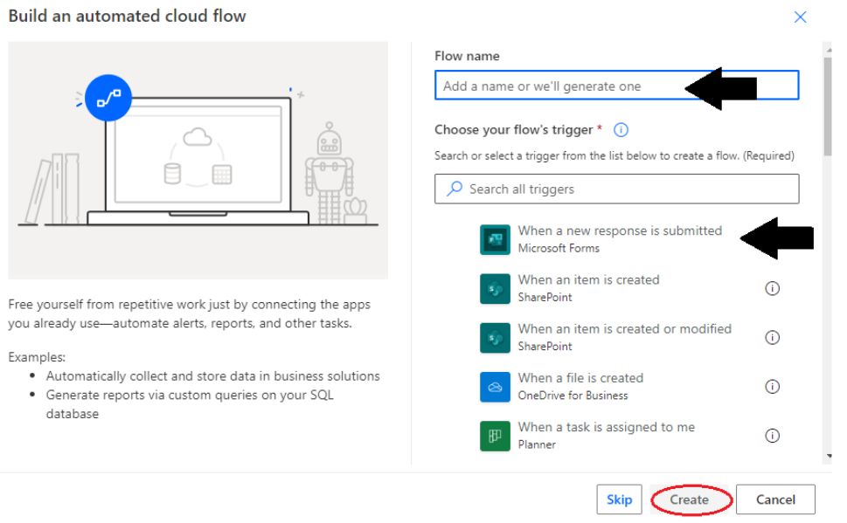Select 'When a new response is submitted' trigger
This screenshot has width=847, height=523.
click(619, 231)
